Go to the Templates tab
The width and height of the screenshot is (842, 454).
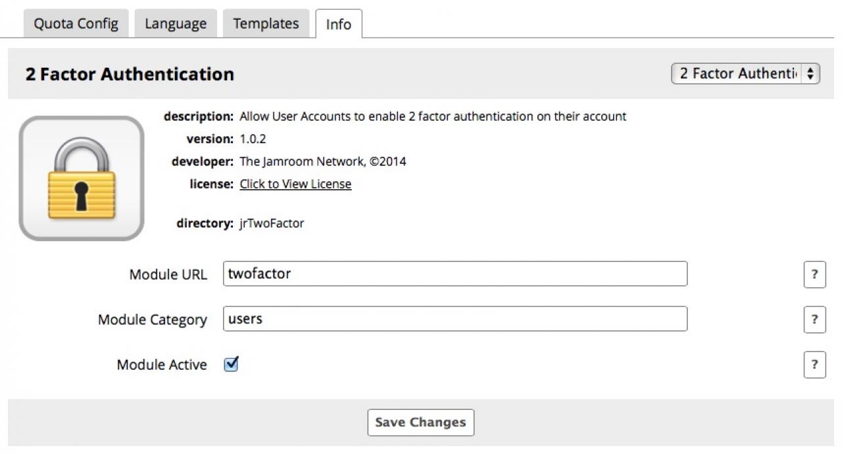point(266,24)
